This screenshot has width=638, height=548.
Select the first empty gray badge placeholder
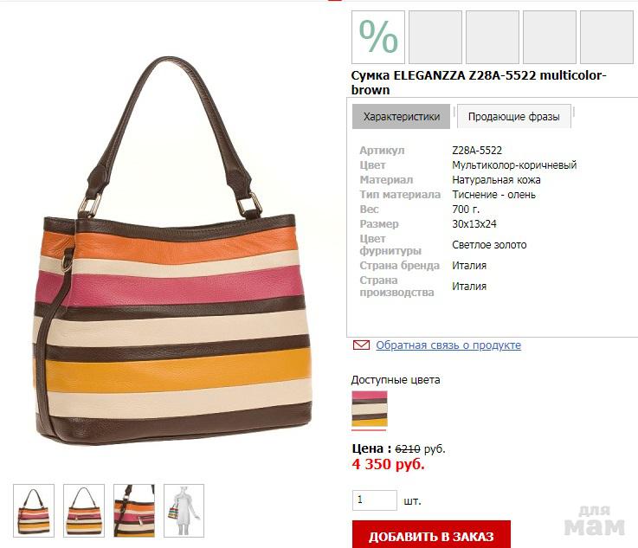coord(435,37)
